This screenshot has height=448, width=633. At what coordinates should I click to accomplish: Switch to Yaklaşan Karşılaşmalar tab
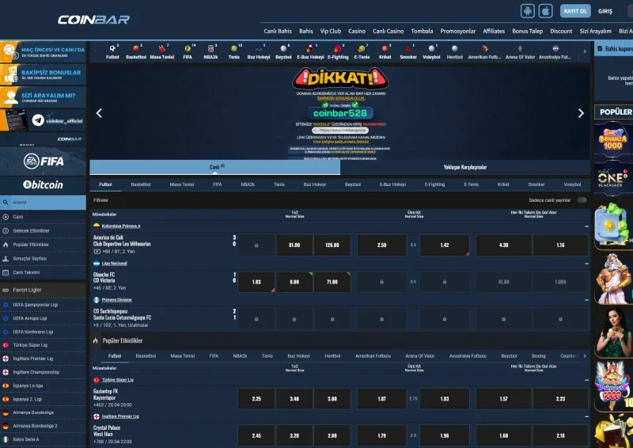point(465,167)
